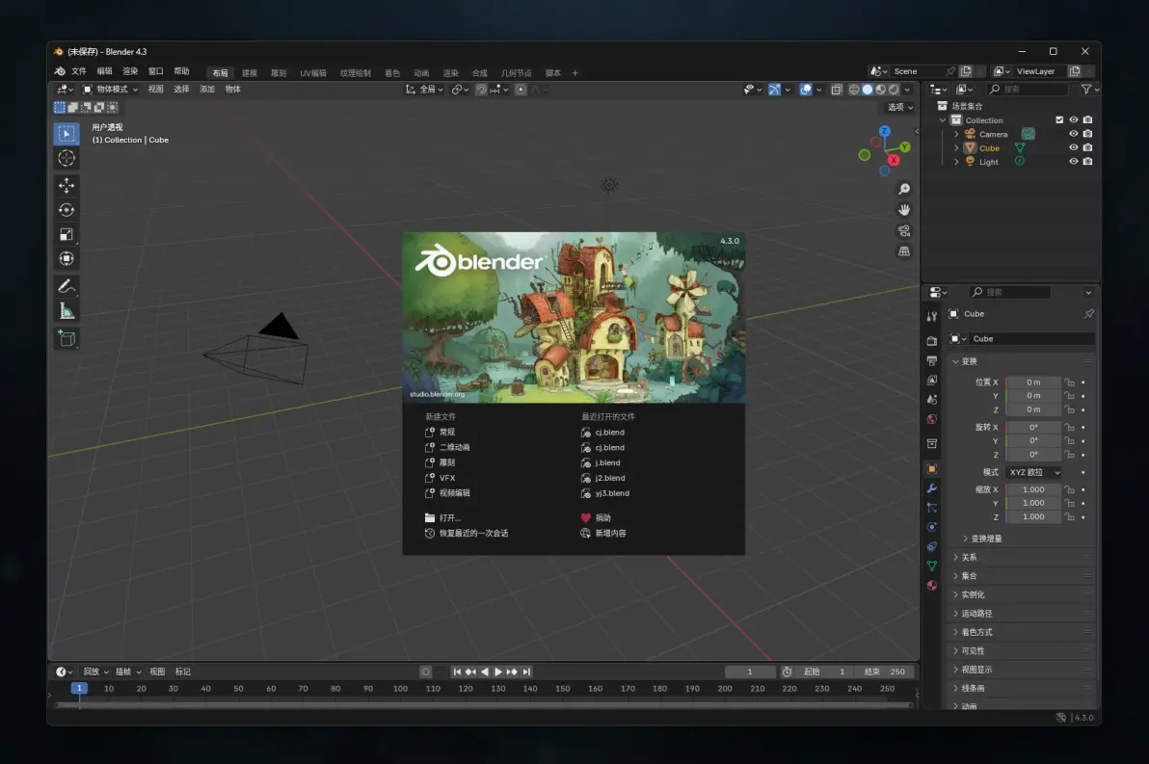
Task: Click the Location X 0 m field
Action: pyautogui.click(x=1033, y=382)
